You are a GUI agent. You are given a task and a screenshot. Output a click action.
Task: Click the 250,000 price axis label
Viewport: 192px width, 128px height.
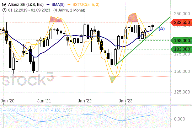pos(182,14)
